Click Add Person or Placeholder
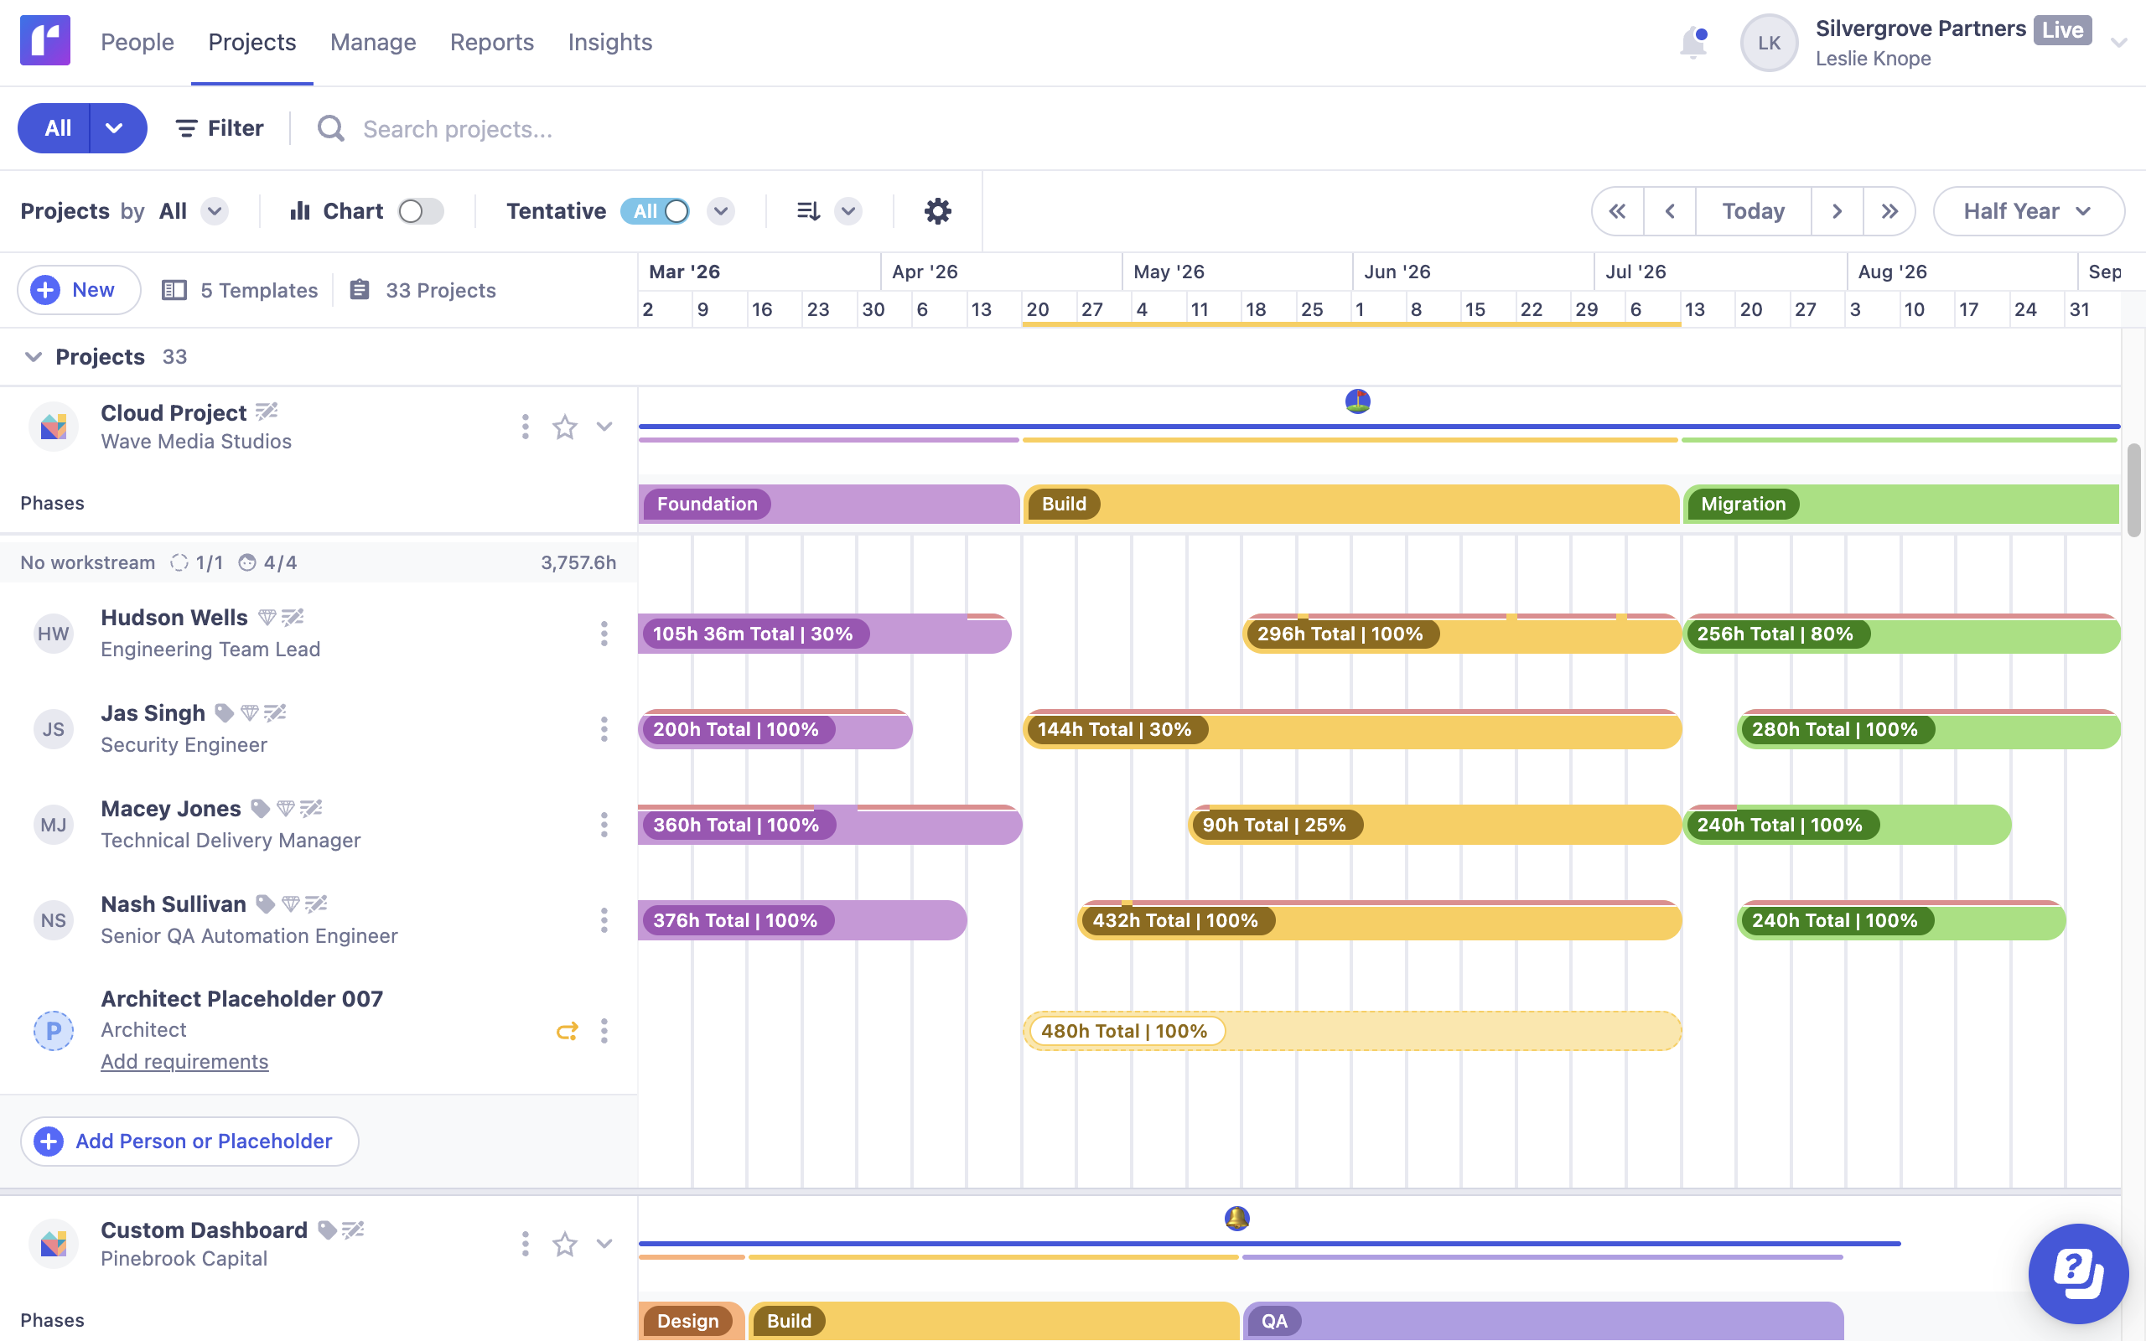This screenshot has height=1341, width=2146. pyautogui.click(x=189, y=1141)
